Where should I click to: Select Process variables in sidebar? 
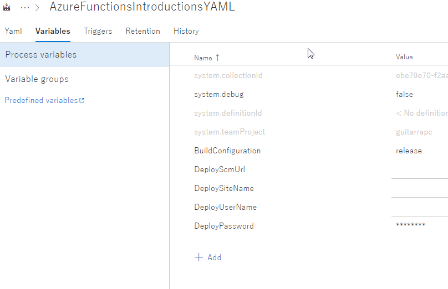[41, 55]
